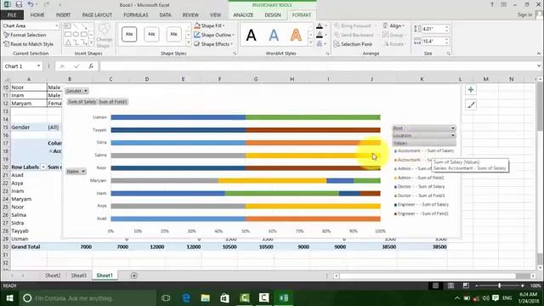
Task: Open Ribbon Display Options
Action: click(503, 4)
